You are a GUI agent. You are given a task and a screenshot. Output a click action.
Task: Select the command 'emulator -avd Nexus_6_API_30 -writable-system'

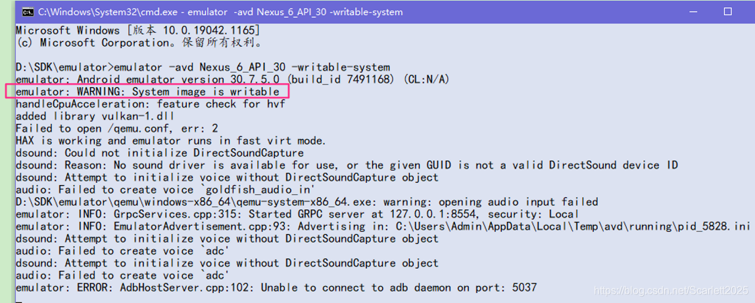pos(252,68)
